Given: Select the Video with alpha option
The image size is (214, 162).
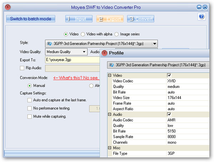Looking at the screenshot, I should coord(83,34).
